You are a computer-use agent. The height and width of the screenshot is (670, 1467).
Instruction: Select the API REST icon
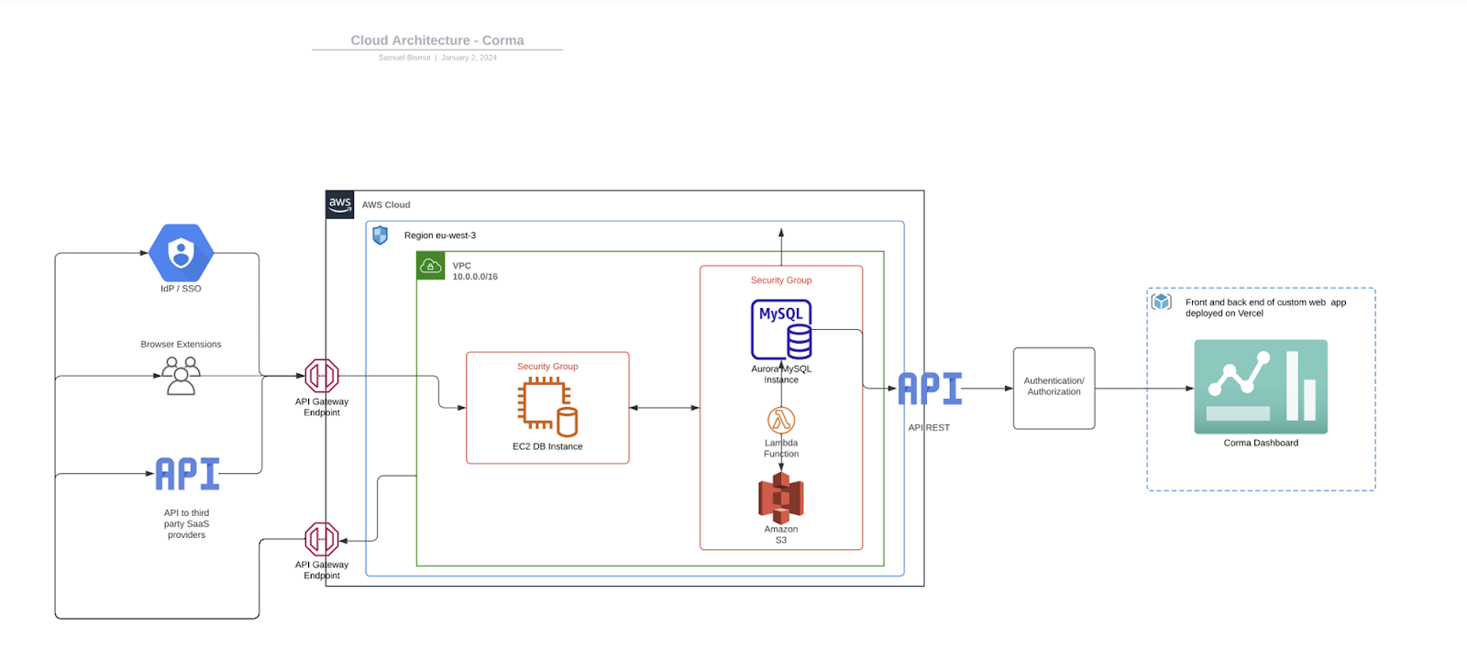click(x=930, y=389)
